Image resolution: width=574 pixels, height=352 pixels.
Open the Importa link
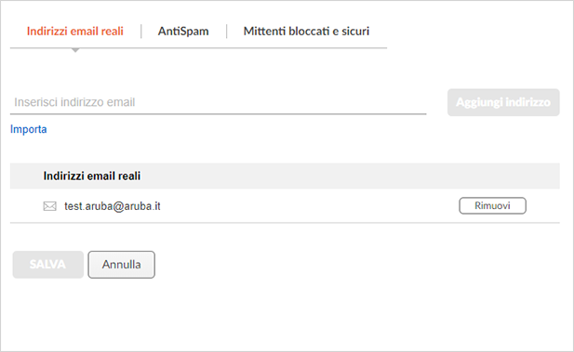tap(29, 129)
